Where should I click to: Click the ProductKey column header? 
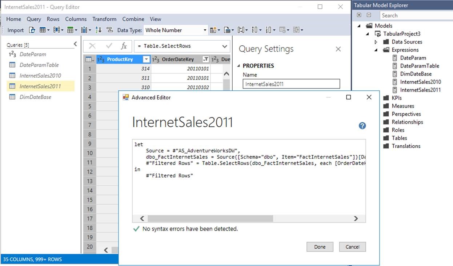click(124, 59)
